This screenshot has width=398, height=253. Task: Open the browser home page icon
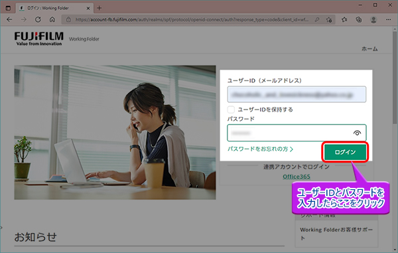pos(52,19)
